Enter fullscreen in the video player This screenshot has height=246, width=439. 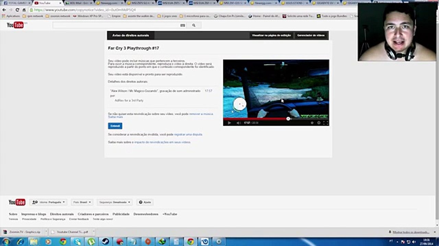(x=325, y=123)
